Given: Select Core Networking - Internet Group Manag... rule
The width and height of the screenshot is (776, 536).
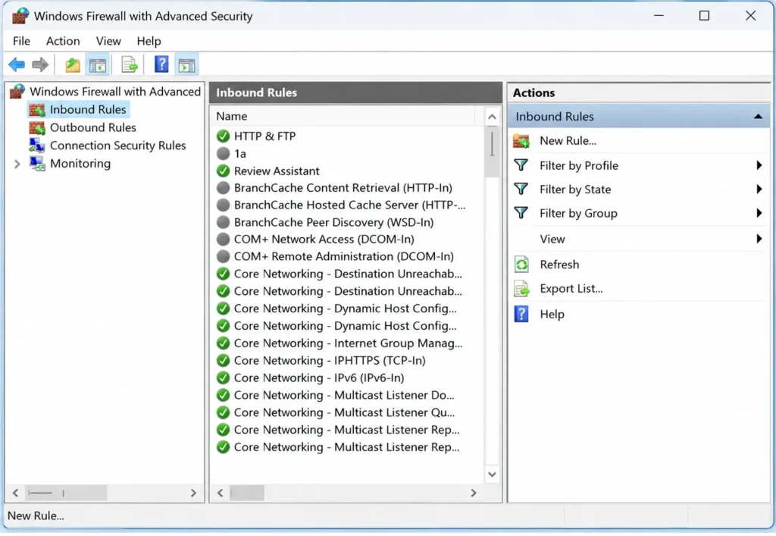Looking at the screenshot, I should tap(348, 343).
